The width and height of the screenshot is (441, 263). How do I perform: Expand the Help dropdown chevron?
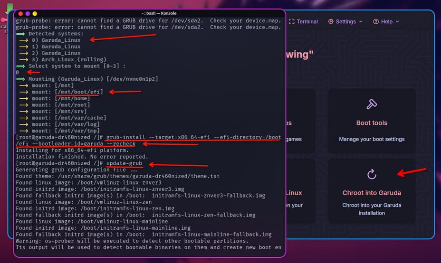click(397, 22)
